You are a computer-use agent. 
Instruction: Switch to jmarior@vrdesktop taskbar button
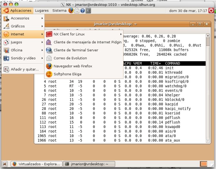89,164
